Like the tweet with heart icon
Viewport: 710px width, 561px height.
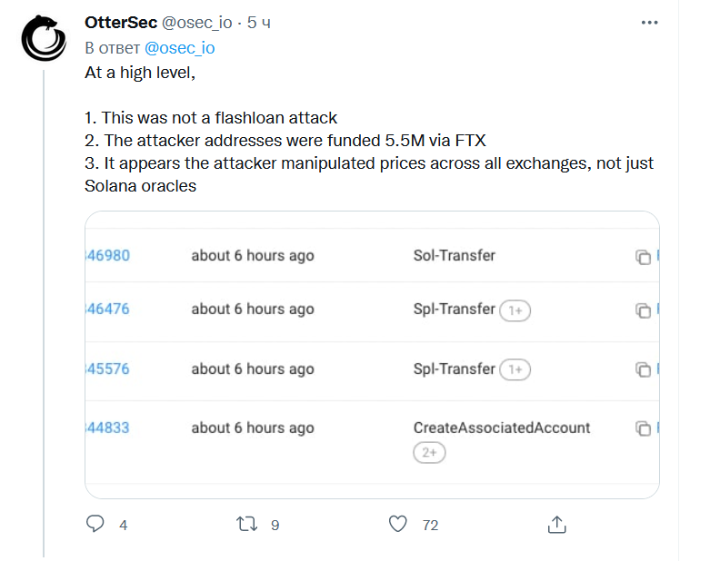(397, 524)
